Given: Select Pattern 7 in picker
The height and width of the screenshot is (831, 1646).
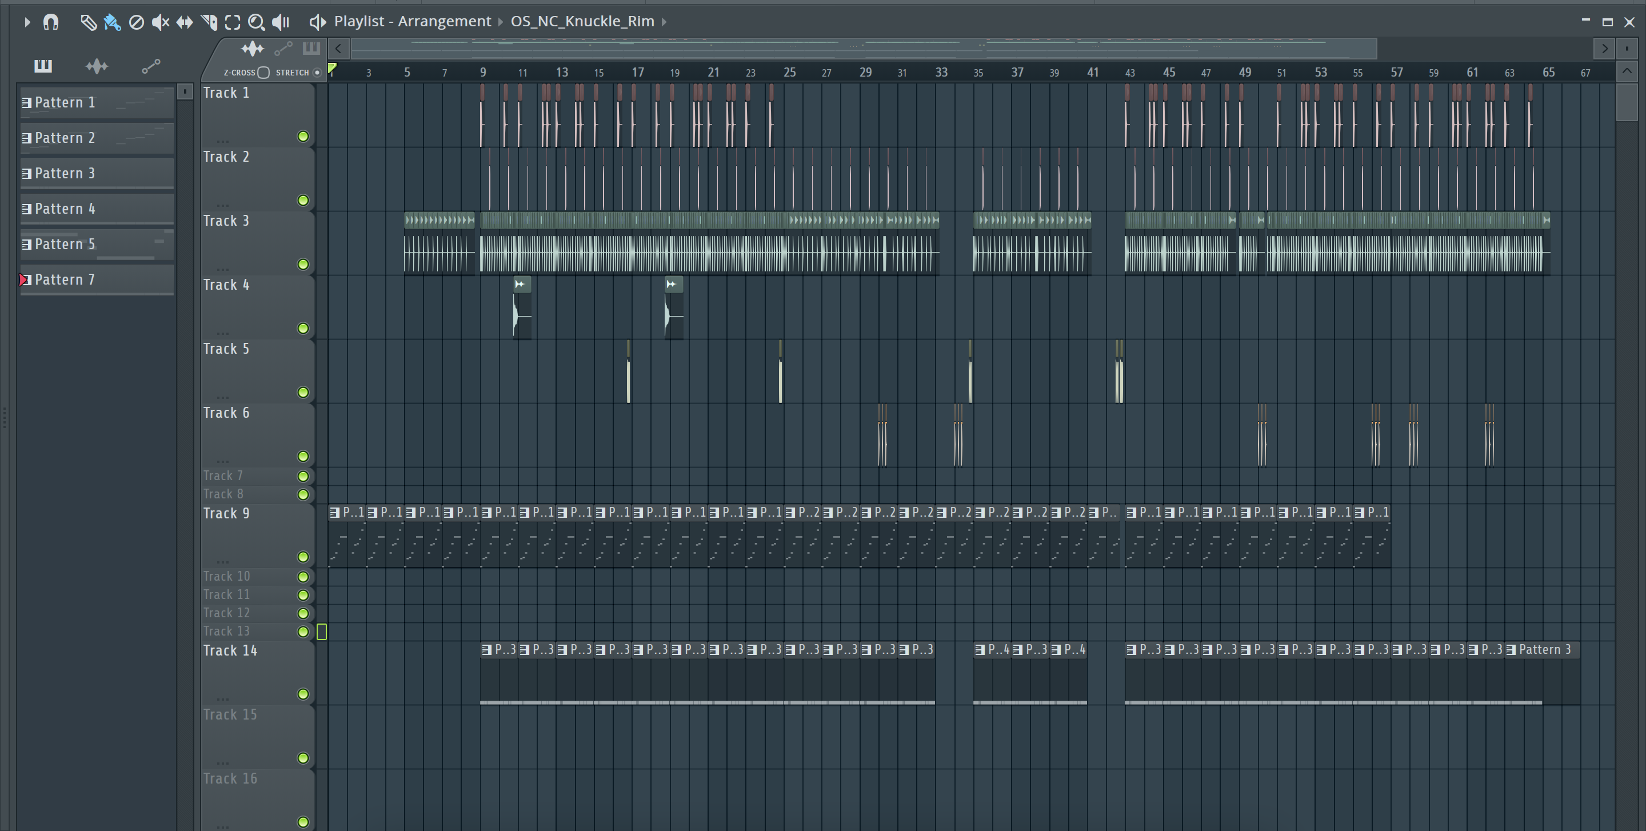Looking at the screenshot, I should (97, 280).
